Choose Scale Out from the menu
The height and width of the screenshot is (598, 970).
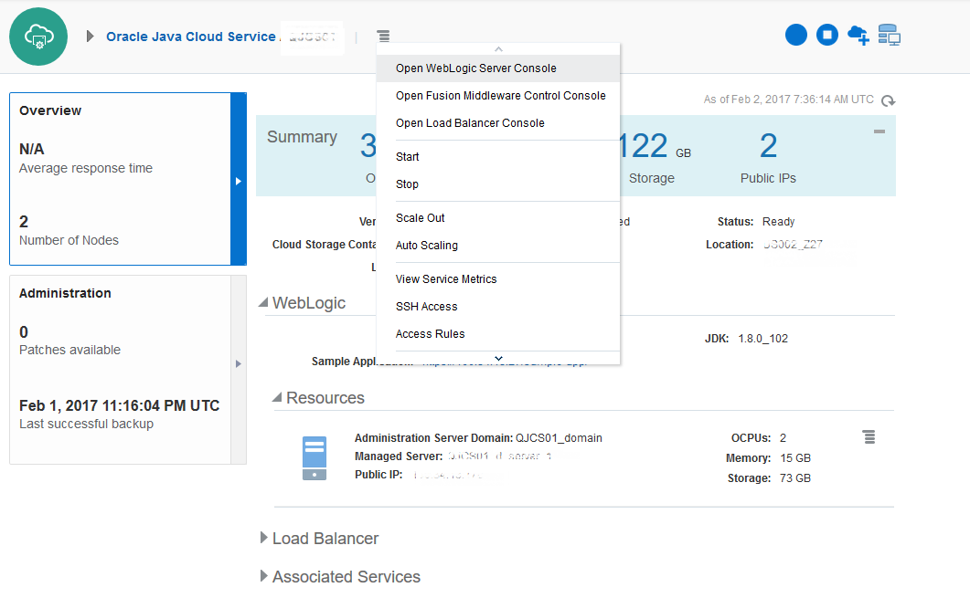coord(498,218)
